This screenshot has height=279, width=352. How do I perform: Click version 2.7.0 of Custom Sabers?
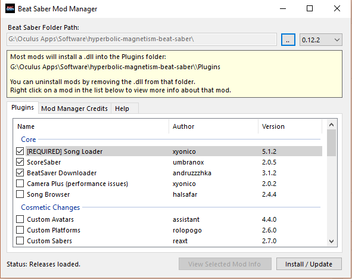(x=269, y=241)
